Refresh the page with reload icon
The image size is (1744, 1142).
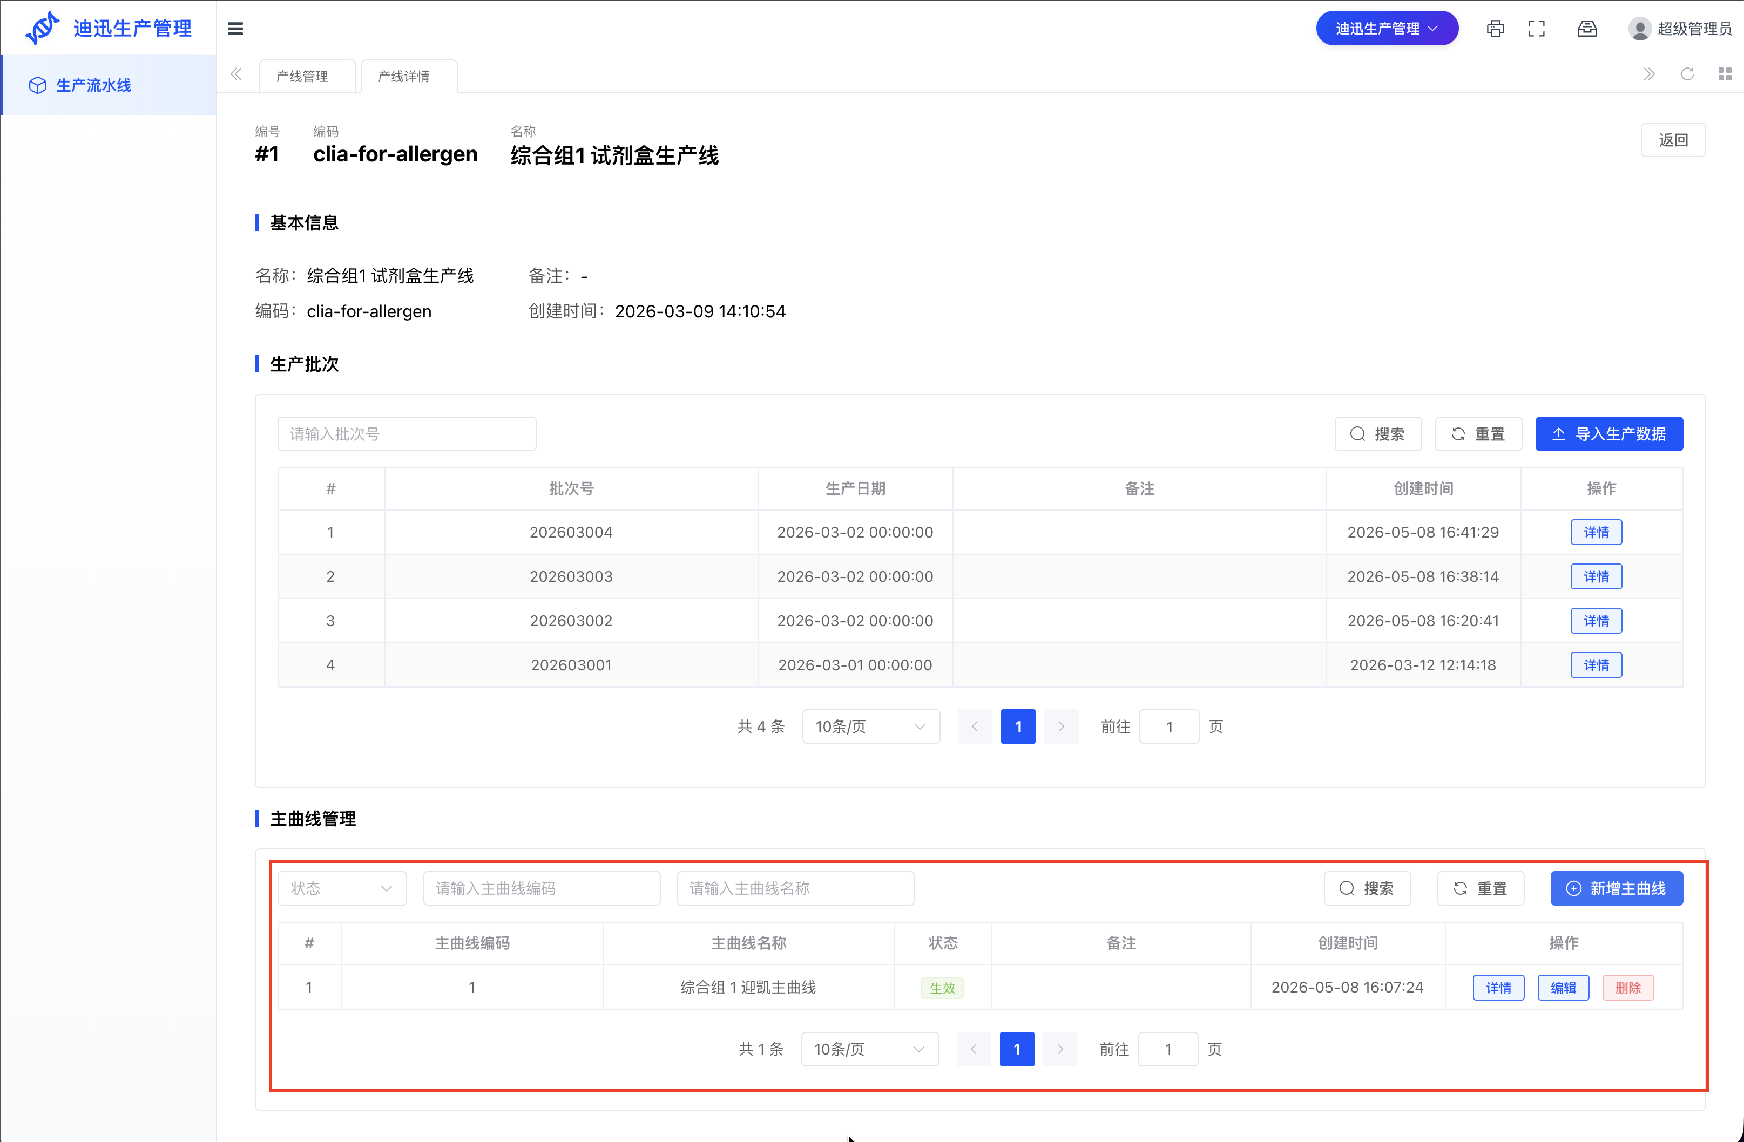click(x=1688, y=74)
